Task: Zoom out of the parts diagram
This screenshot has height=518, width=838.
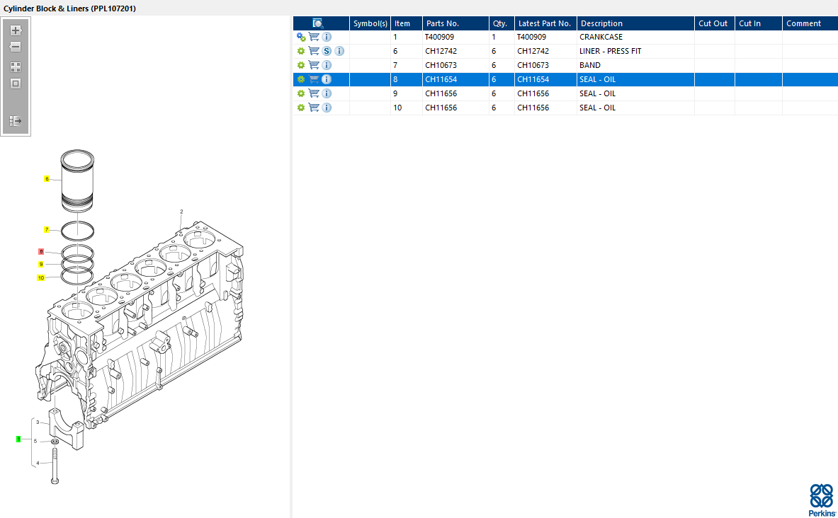Action: (x=16, y=47)
